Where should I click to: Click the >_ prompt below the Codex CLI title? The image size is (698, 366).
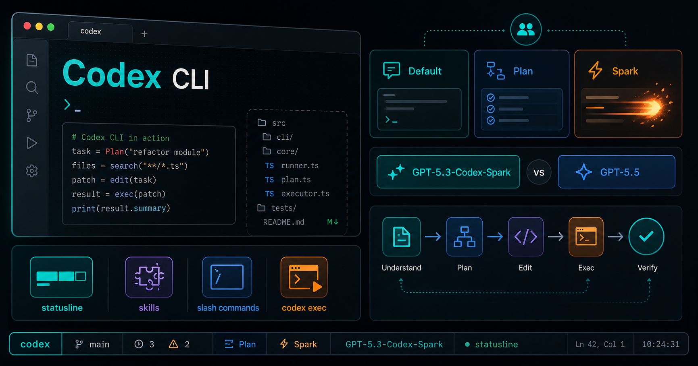point(72,105)
